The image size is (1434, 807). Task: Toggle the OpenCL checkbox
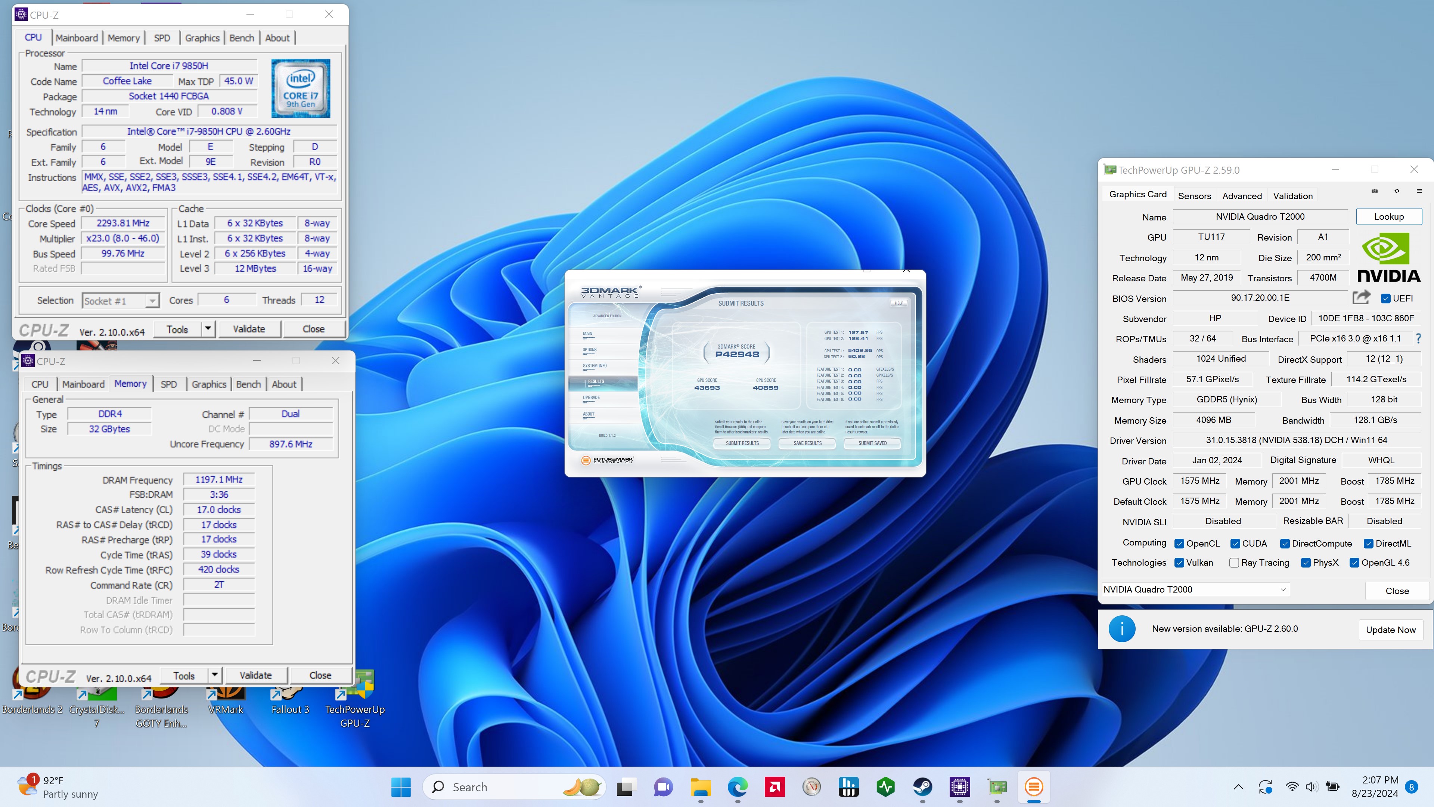(x=1179, y=544)
